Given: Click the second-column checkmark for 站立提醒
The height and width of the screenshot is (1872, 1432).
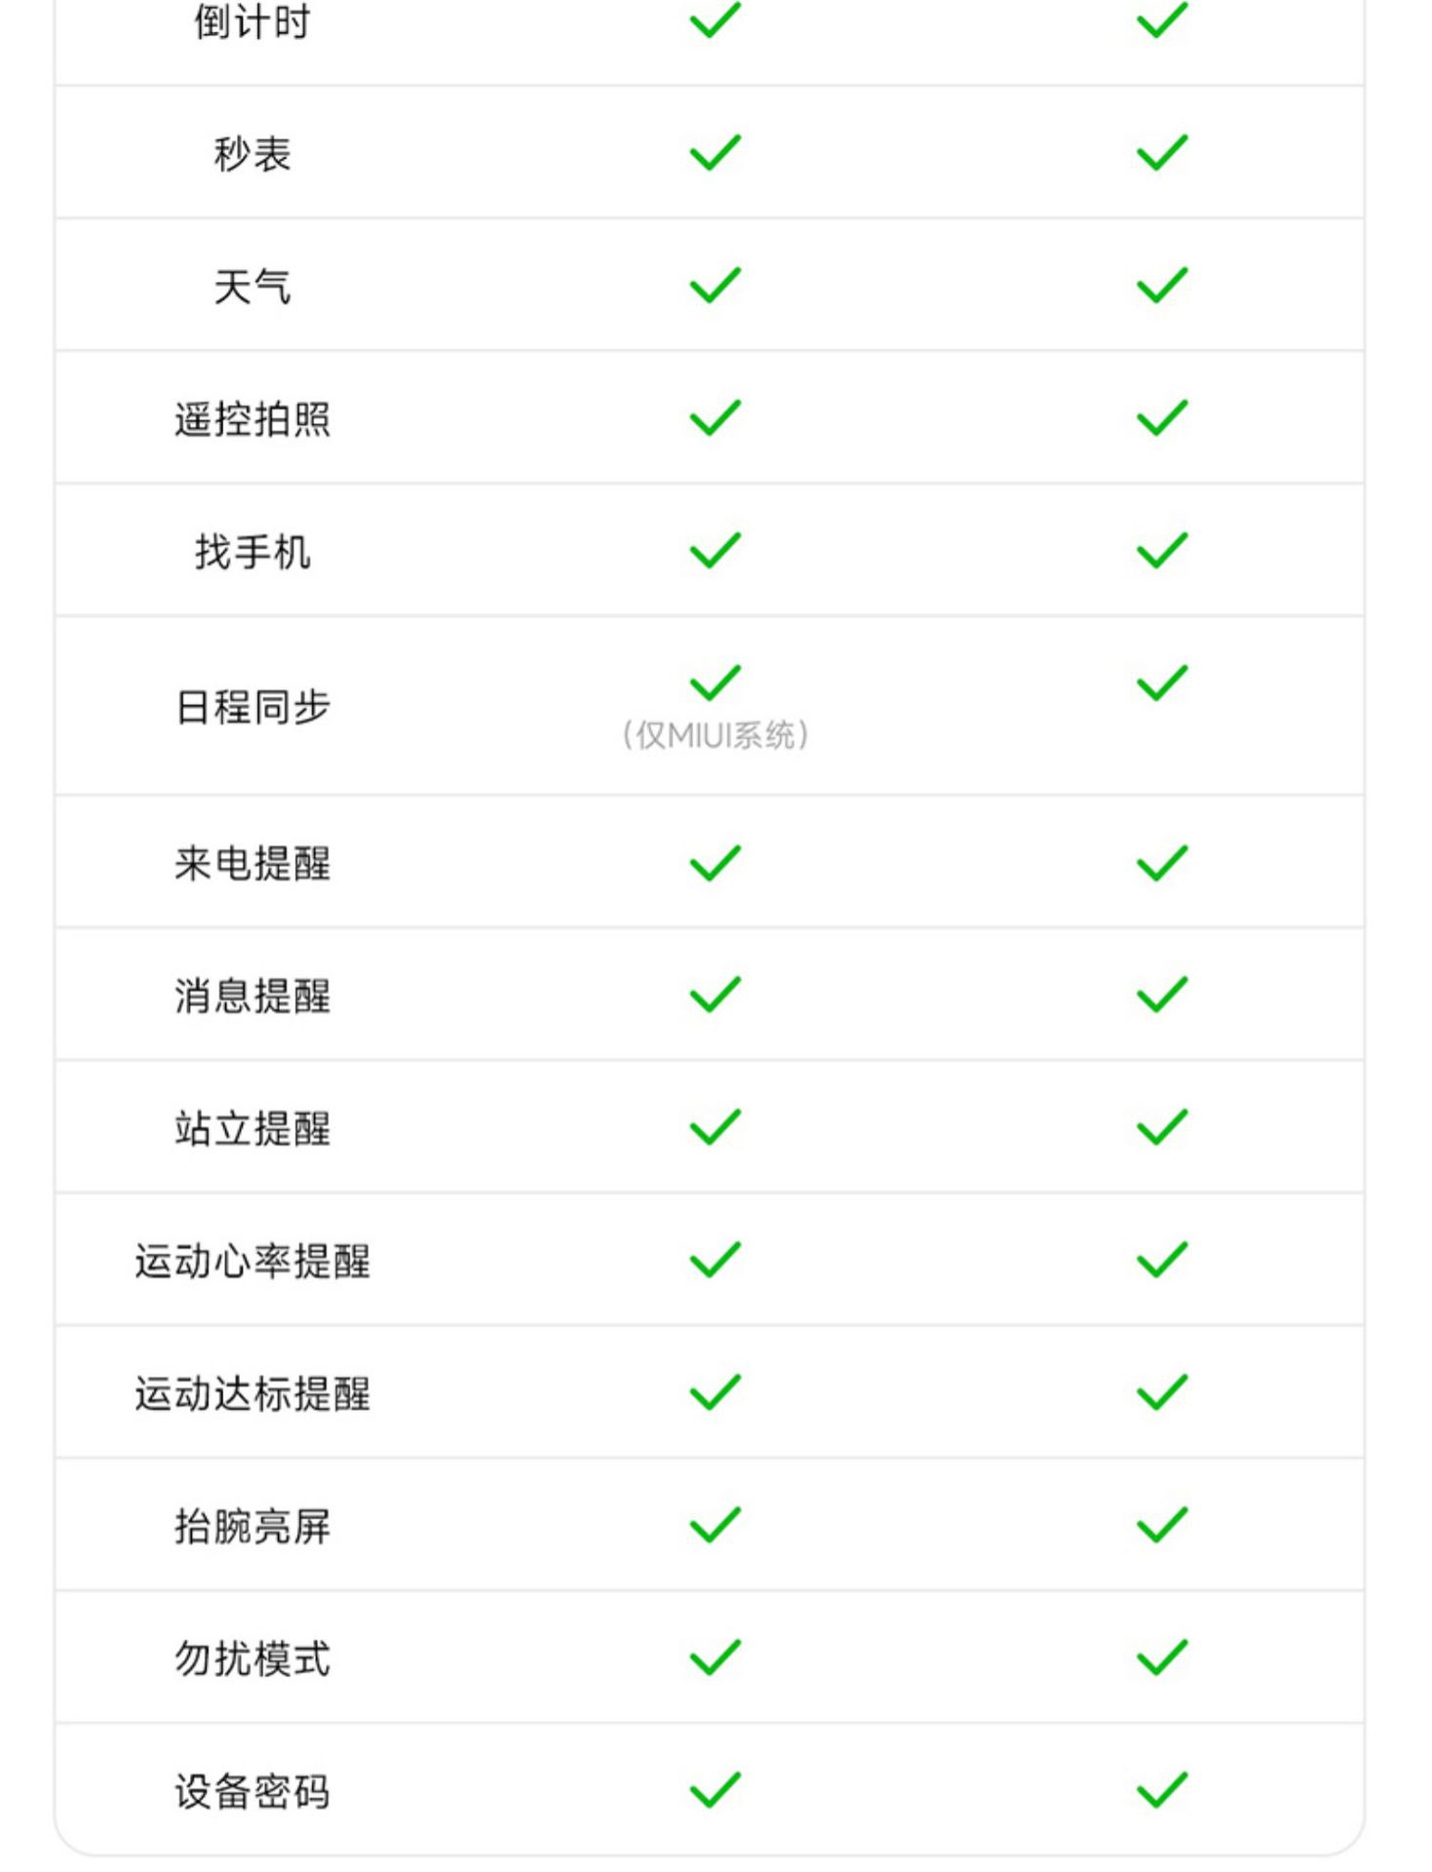Looking at the screenshot, I should [x=1161, y=1128].
